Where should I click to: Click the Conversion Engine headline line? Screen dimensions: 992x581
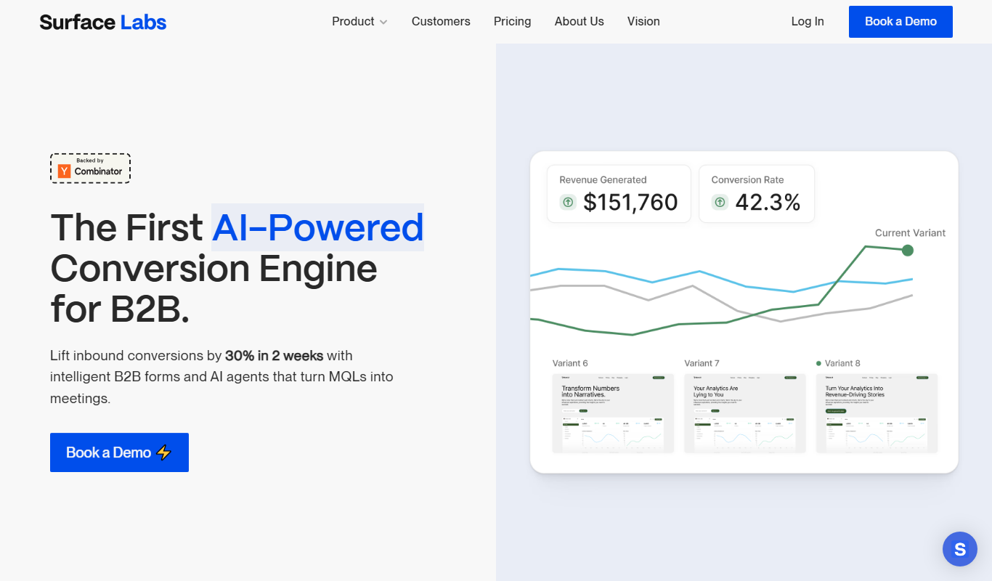click(x=214, y=269)
